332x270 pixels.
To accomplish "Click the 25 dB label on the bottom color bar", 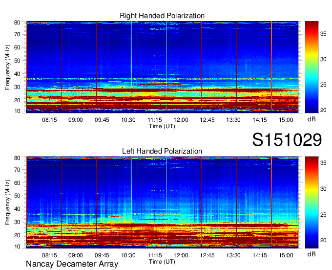I will (x=323, y=215).
